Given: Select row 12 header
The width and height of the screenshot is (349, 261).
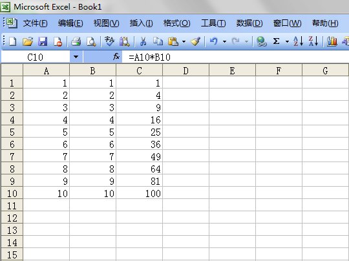Looking at the screenshot, I should coord(12,218).
